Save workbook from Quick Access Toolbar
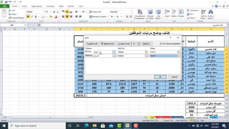 coord(6,2)
